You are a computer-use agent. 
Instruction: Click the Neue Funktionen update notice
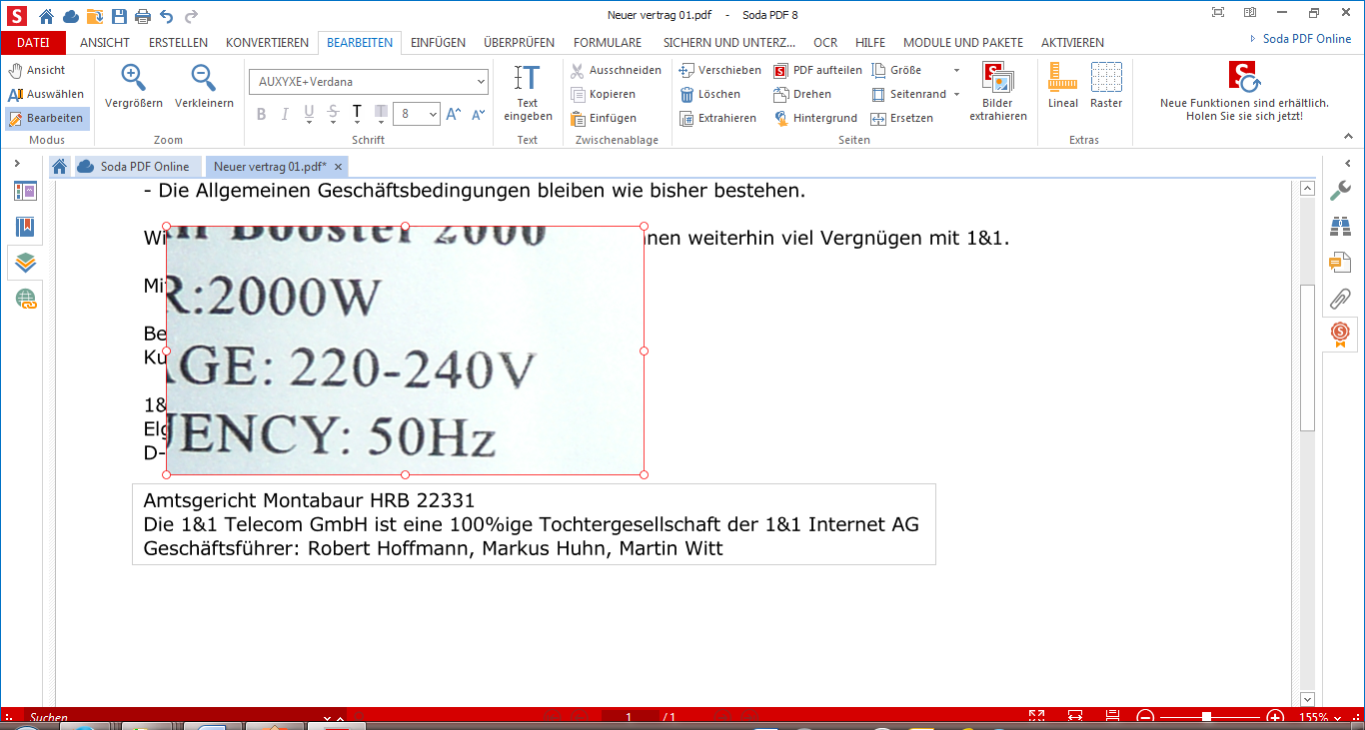(1244, 92)
